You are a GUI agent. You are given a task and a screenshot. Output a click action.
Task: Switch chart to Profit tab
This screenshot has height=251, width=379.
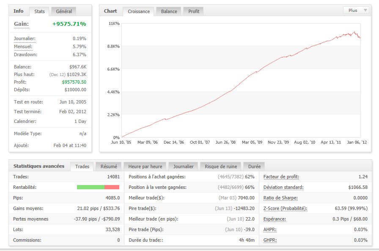pos(194,11)
